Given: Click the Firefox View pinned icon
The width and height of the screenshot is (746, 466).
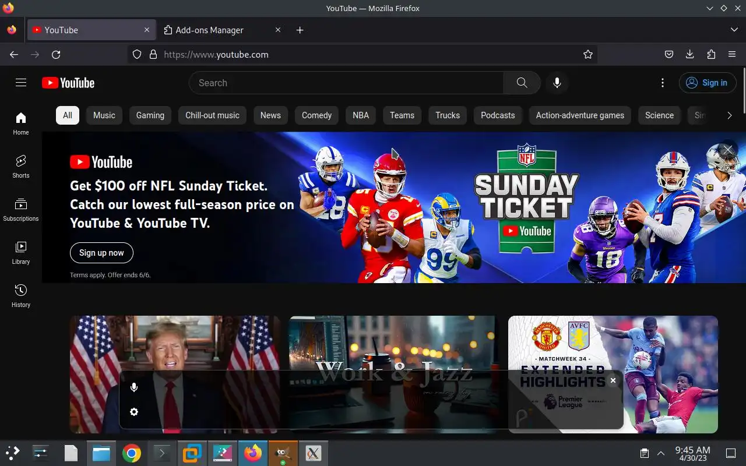Looking at the screenshot, I should point(12,30).
